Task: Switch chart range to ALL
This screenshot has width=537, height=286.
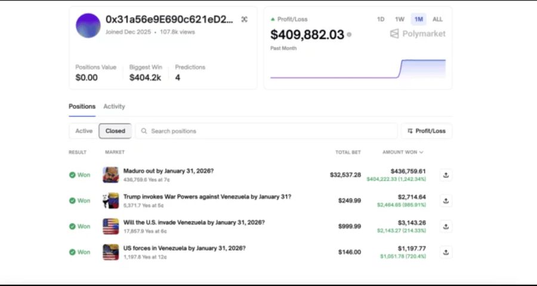Action: [437, 19]
